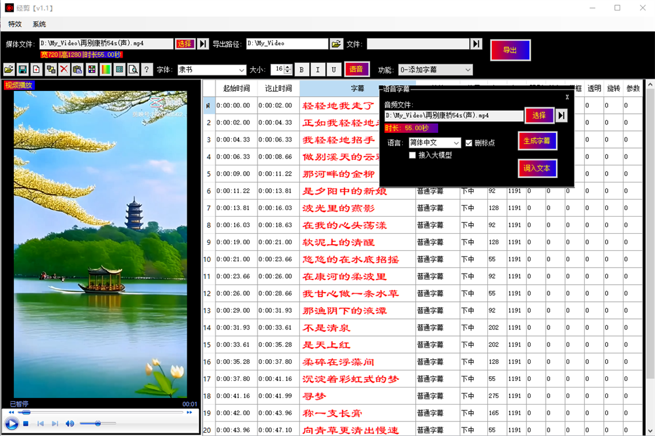655x436 pixels.
Task: Open the 系统 menu
Action: (x=39, y=24)
